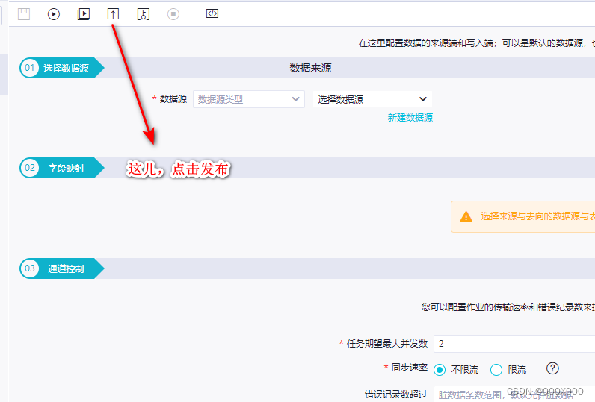The height and width of the screenshot is (402, 595).
Task: Open the 数据源类型 dropdown
Action: pyautogui.click(x=249, y=99)
